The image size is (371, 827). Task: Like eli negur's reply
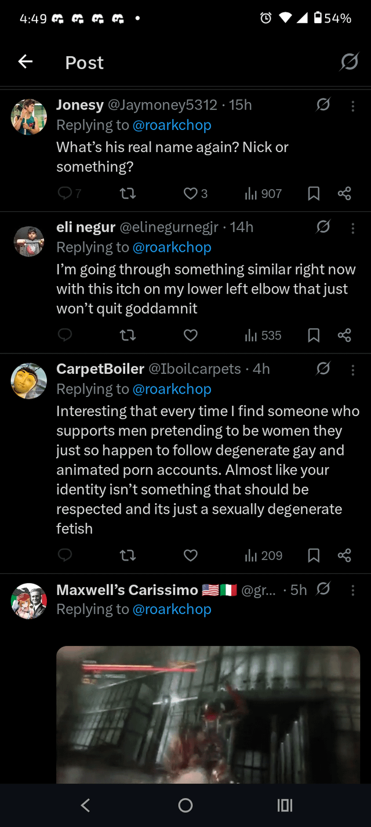coord(191,335)
